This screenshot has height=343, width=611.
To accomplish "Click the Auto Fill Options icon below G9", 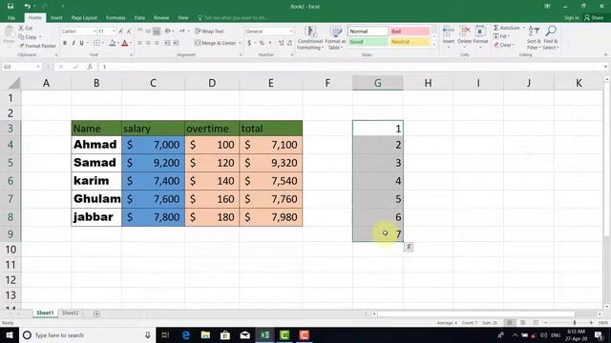I will click(x=409, y=247).
